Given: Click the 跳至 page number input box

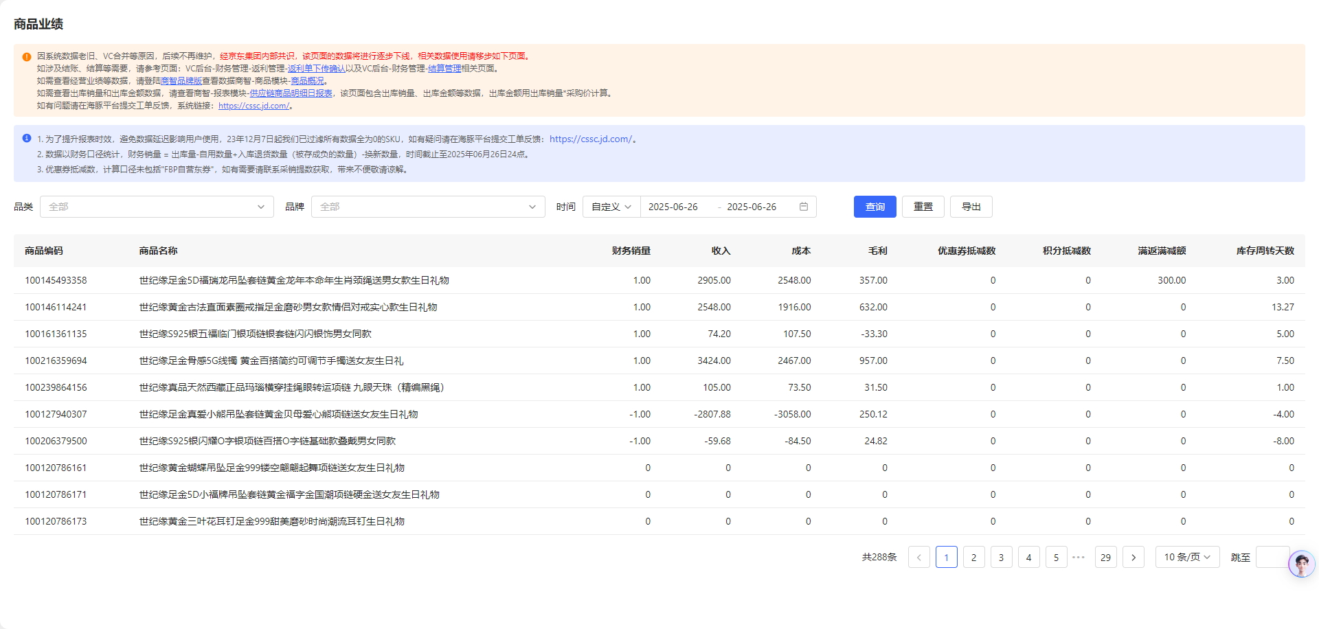Looking at the screenshot, I should click(1271, 558).
